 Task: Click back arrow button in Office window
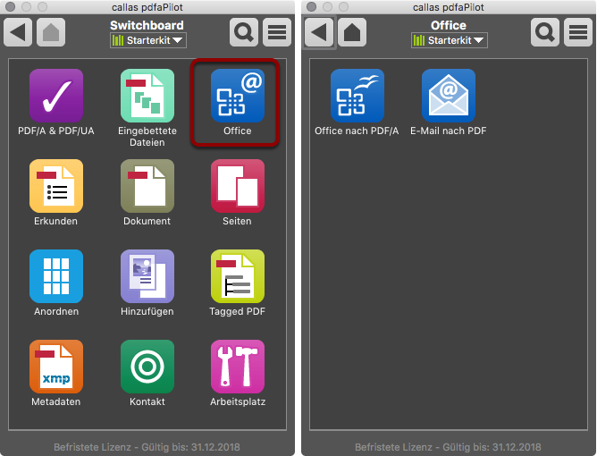point(319,32)
